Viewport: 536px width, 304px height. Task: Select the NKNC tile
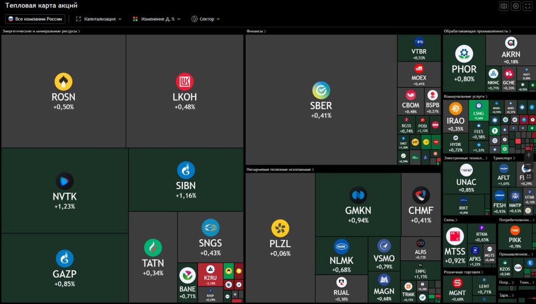coord(493,78)
